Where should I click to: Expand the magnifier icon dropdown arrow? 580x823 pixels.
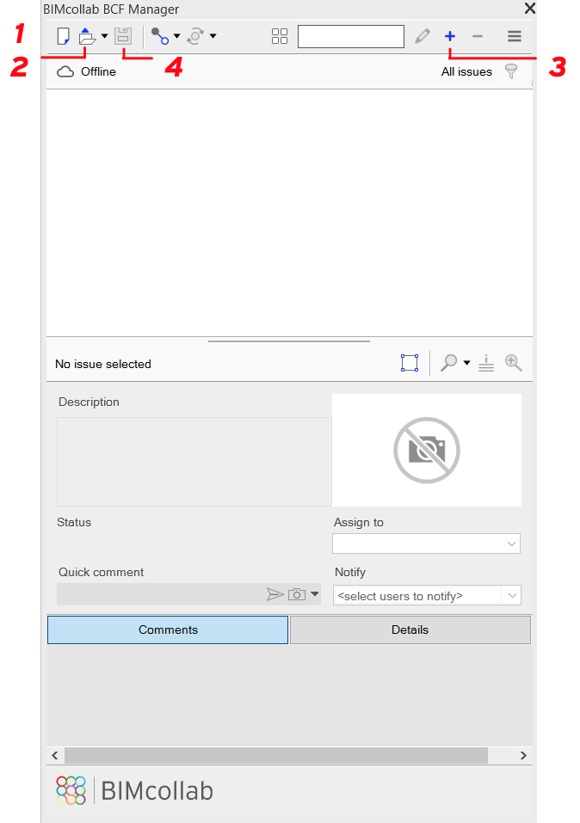coord(466,363)
